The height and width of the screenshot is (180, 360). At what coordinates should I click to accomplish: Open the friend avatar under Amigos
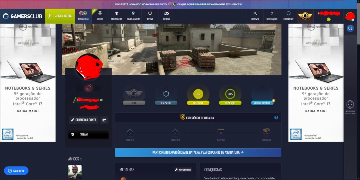[75, 172]
